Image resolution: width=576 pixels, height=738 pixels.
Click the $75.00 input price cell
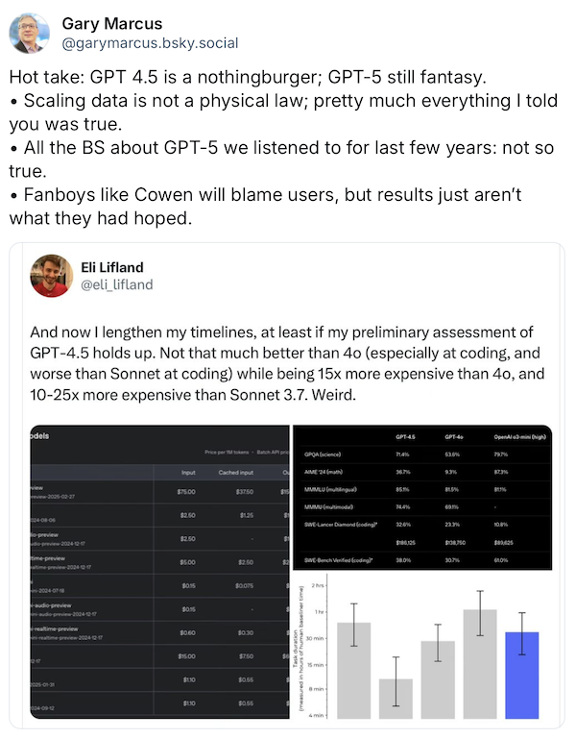pos(186,491)
